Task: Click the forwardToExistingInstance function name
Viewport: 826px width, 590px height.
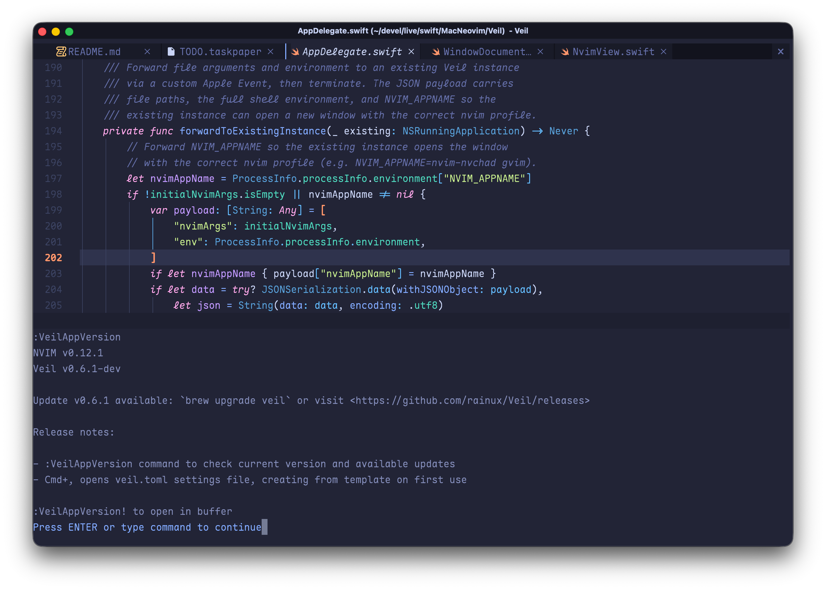Action: click(253, 131)
